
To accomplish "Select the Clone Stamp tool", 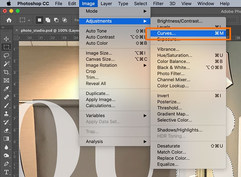I will tap(6, 114).
